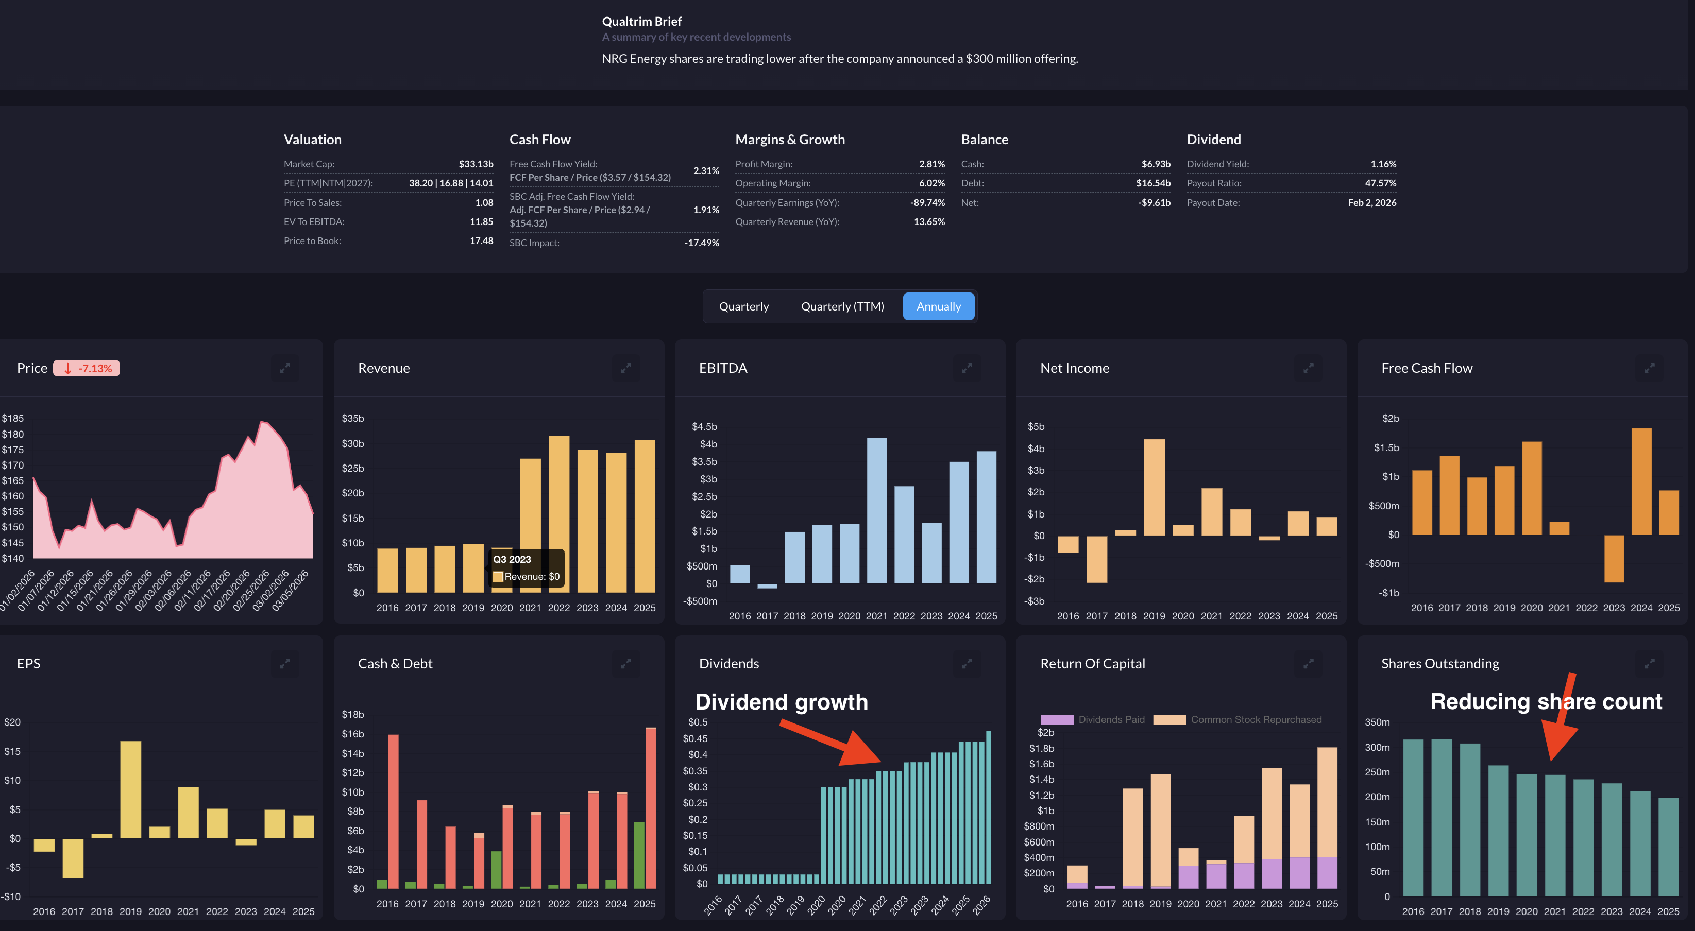This screenshot has width=1695, height=931.
Task: Expand the Return Of Capital chart
Action: 1308,664
